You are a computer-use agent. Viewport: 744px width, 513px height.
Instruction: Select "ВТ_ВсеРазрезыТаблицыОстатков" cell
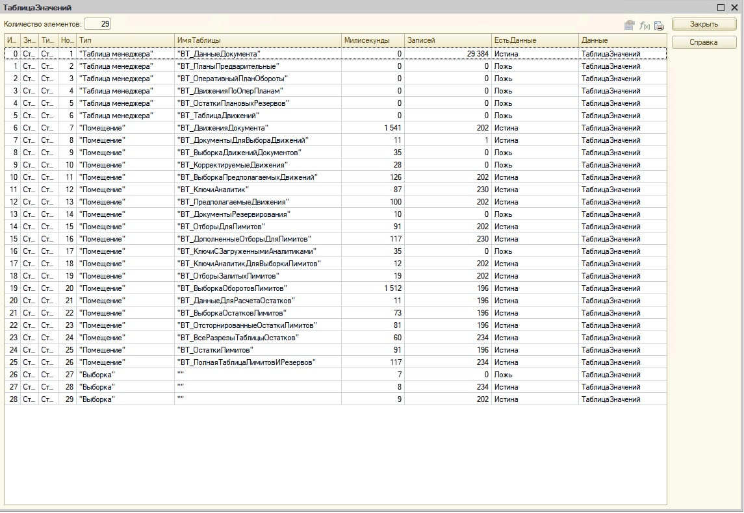click(x=258, y=338)
